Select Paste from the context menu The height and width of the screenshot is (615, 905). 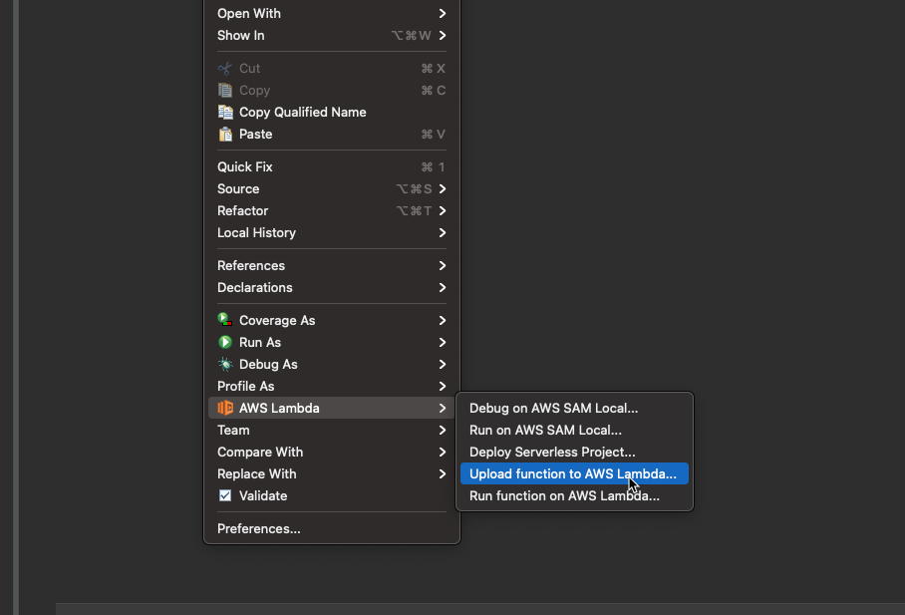pos(332,134)
